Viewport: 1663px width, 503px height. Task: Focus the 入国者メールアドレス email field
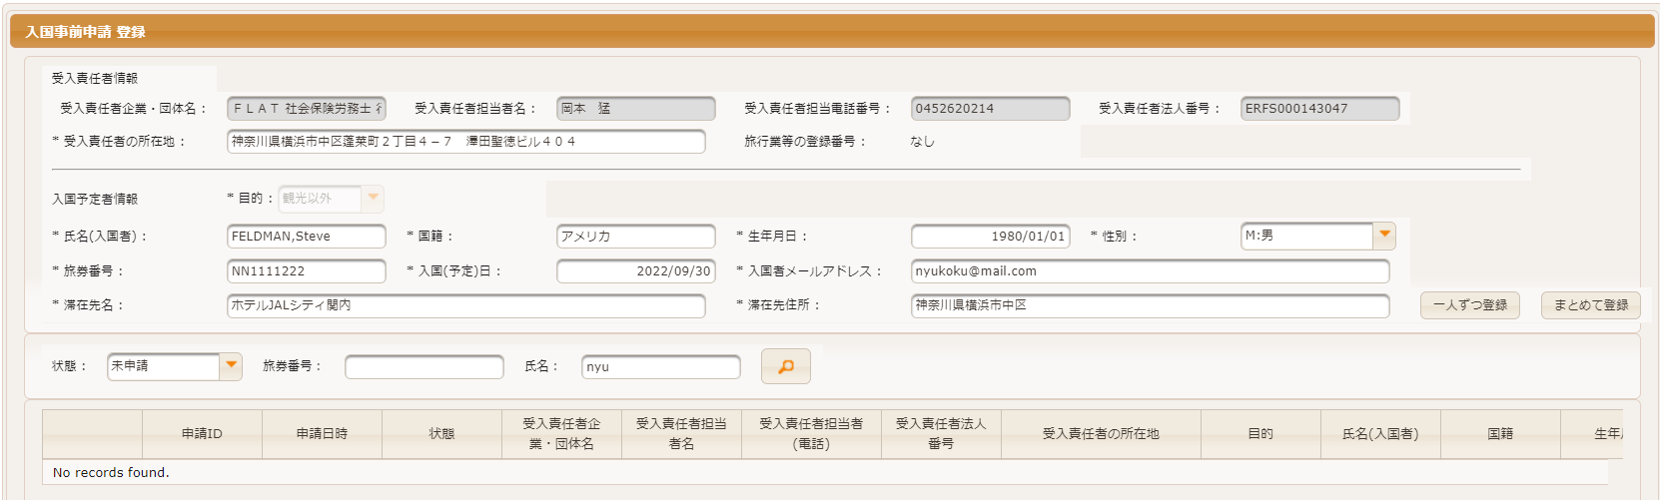tap(1149, 271)
